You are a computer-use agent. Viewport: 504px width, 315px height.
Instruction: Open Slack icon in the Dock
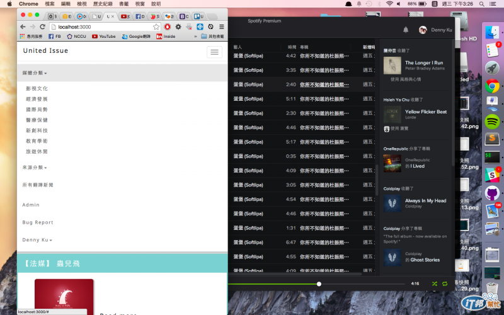click(492, 175)
